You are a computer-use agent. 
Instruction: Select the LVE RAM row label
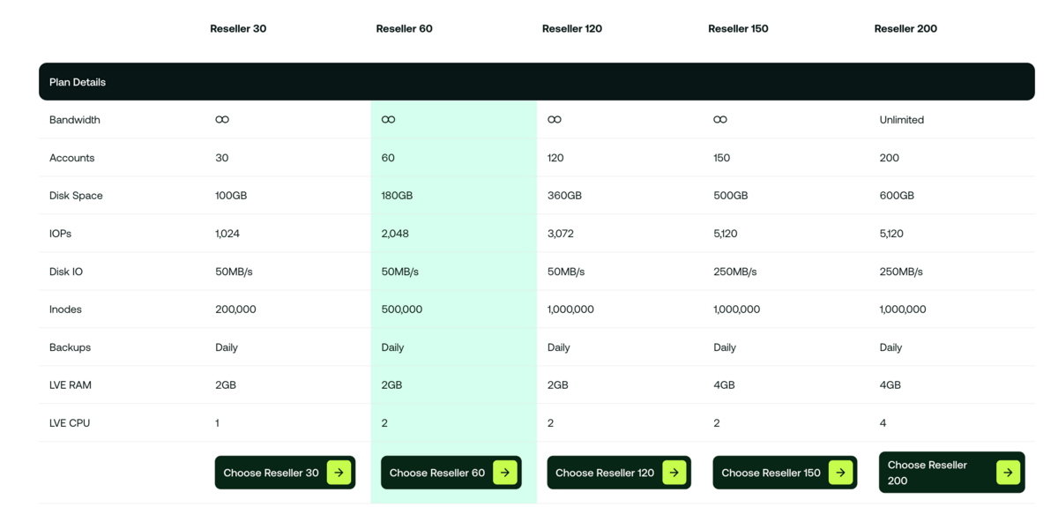tap(71, 385)
